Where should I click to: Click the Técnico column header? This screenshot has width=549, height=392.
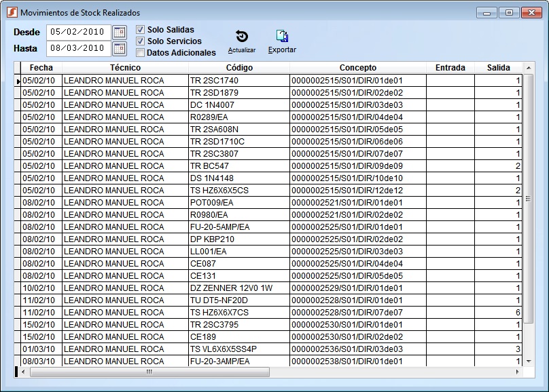click(125, 68)
